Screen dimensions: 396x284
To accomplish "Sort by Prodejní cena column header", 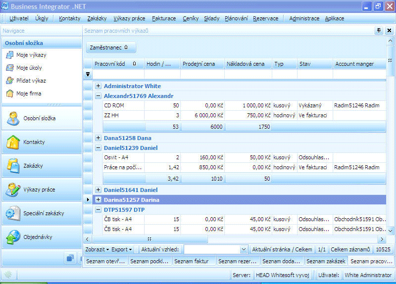I will 201,64.
